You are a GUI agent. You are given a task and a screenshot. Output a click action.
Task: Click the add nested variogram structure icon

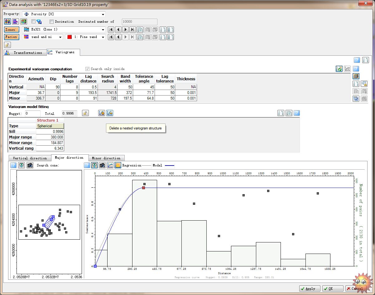[x=101, y=113]
